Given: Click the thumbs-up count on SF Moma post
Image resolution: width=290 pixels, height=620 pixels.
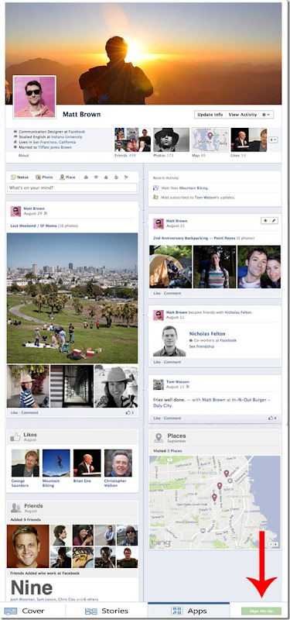Looking at the screenshot, I should point(130,413).
